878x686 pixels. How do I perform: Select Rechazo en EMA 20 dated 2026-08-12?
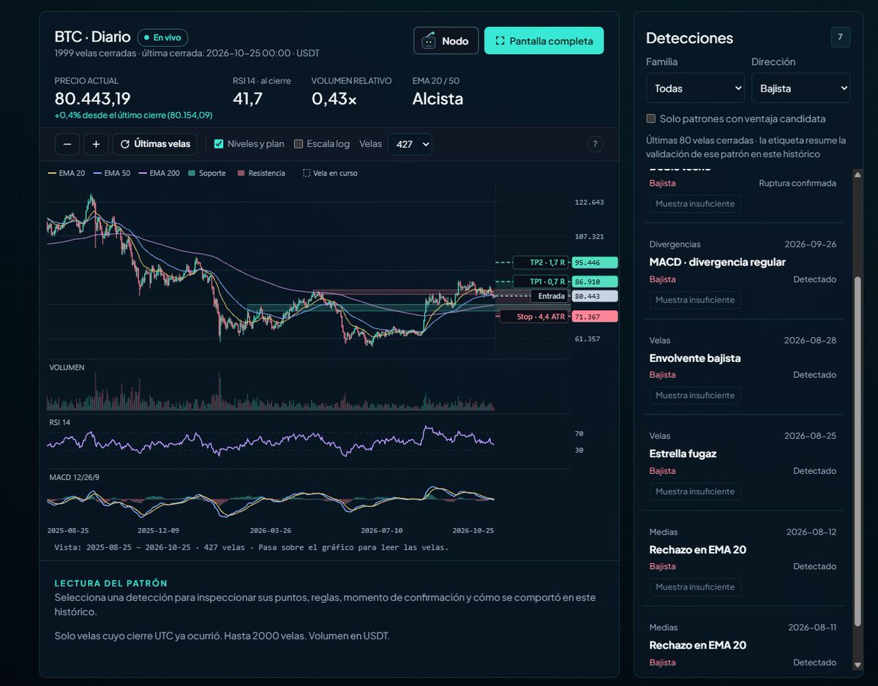(743, 558)
